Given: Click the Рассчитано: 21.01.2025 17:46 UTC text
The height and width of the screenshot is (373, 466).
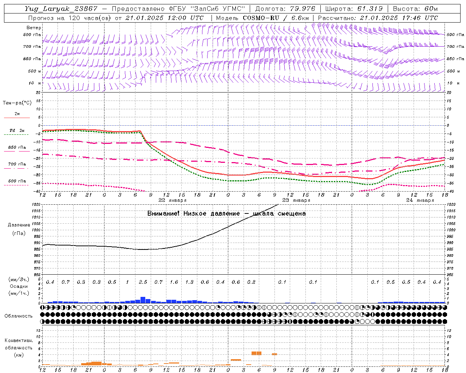Looking at the screenshot, I should (x=378, y=18).
